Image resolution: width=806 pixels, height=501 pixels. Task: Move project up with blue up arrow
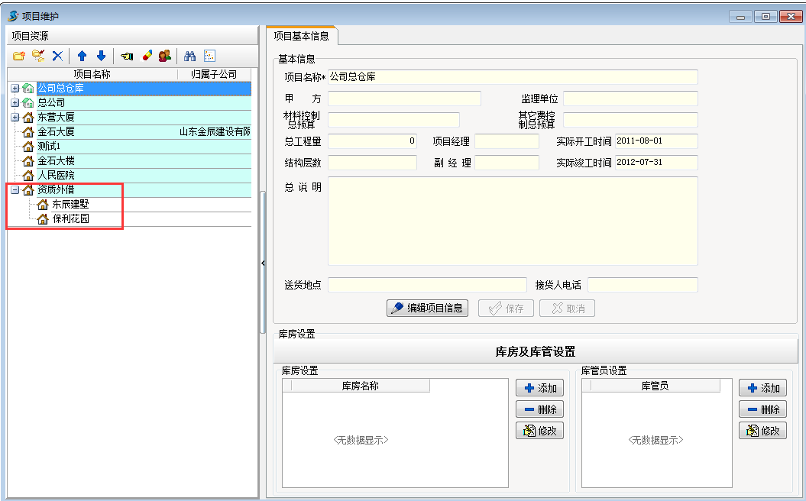83,56
